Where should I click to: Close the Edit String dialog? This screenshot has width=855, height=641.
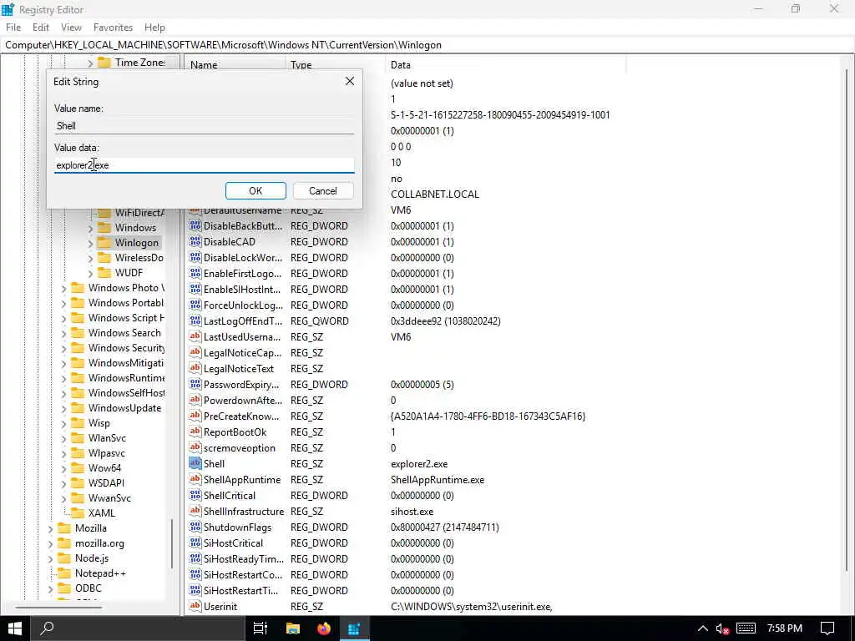click(x=350, y=81)
